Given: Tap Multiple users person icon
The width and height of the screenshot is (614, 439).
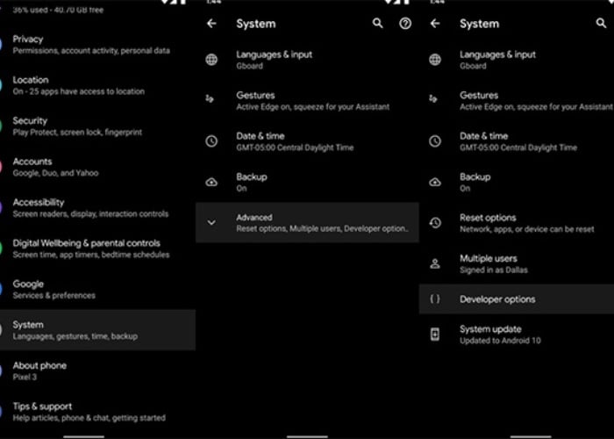Looking at the screenshot, I should click(435, 263).
